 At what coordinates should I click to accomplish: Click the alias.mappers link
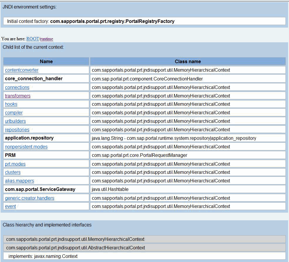[19, 181]
